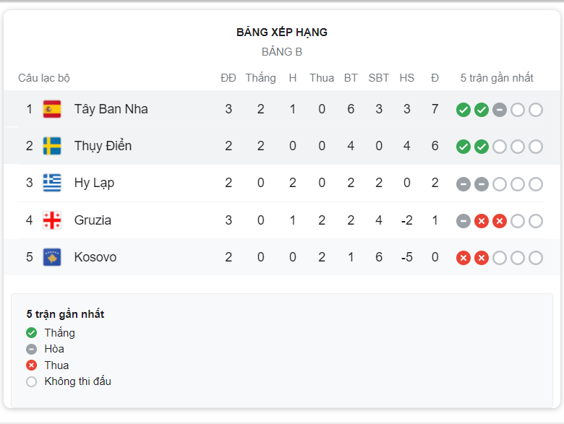The height and width of the screenshot is (424, 564).
Task: Click Gruzia's gray draw icon
Action: pyautogui.click(x=463, y=221)
